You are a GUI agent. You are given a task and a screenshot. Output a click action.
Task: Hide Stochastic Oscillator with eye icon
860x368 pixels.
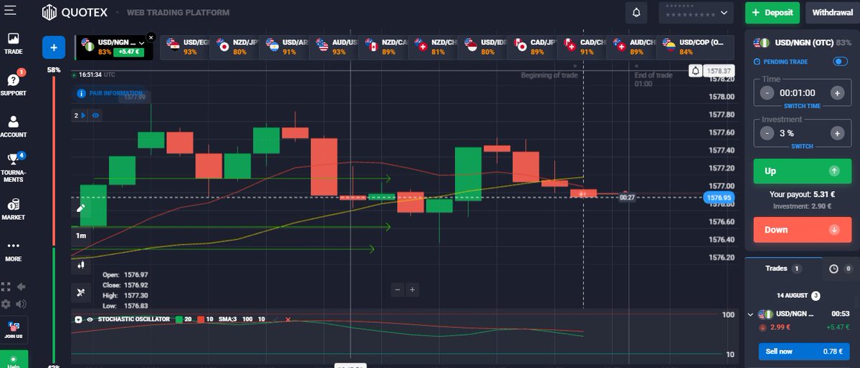click(x=90, y=319)
